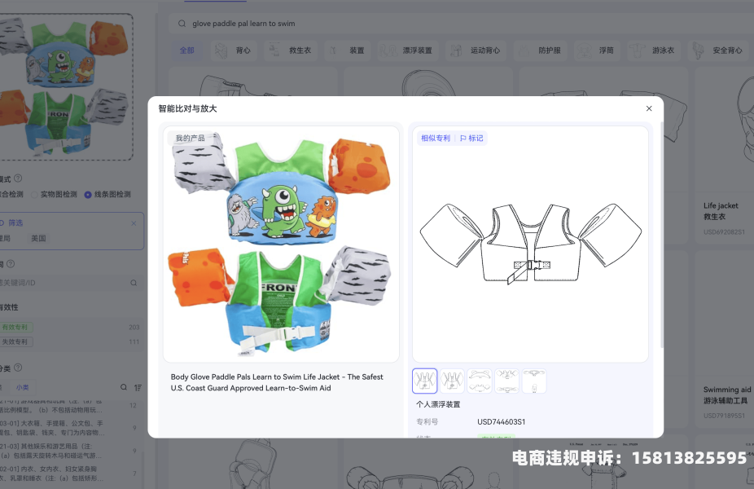The height and width of the screenshot is (489, 754).
Task: Click the help icon beside the 分类 heading
Action: (x=18, y=368)
